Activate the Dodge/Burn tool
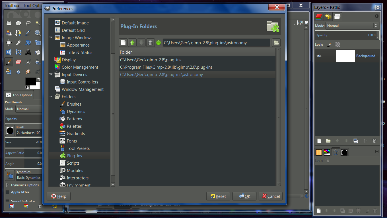This screenshot has height=218, width=387. [x=38, y=72]
